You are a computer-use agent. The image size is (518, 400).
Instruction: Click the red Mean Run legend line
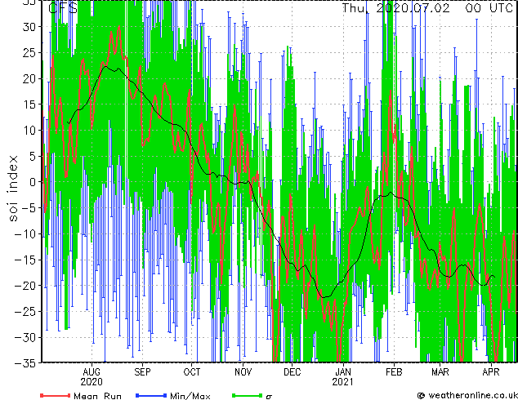click(56, 395)
